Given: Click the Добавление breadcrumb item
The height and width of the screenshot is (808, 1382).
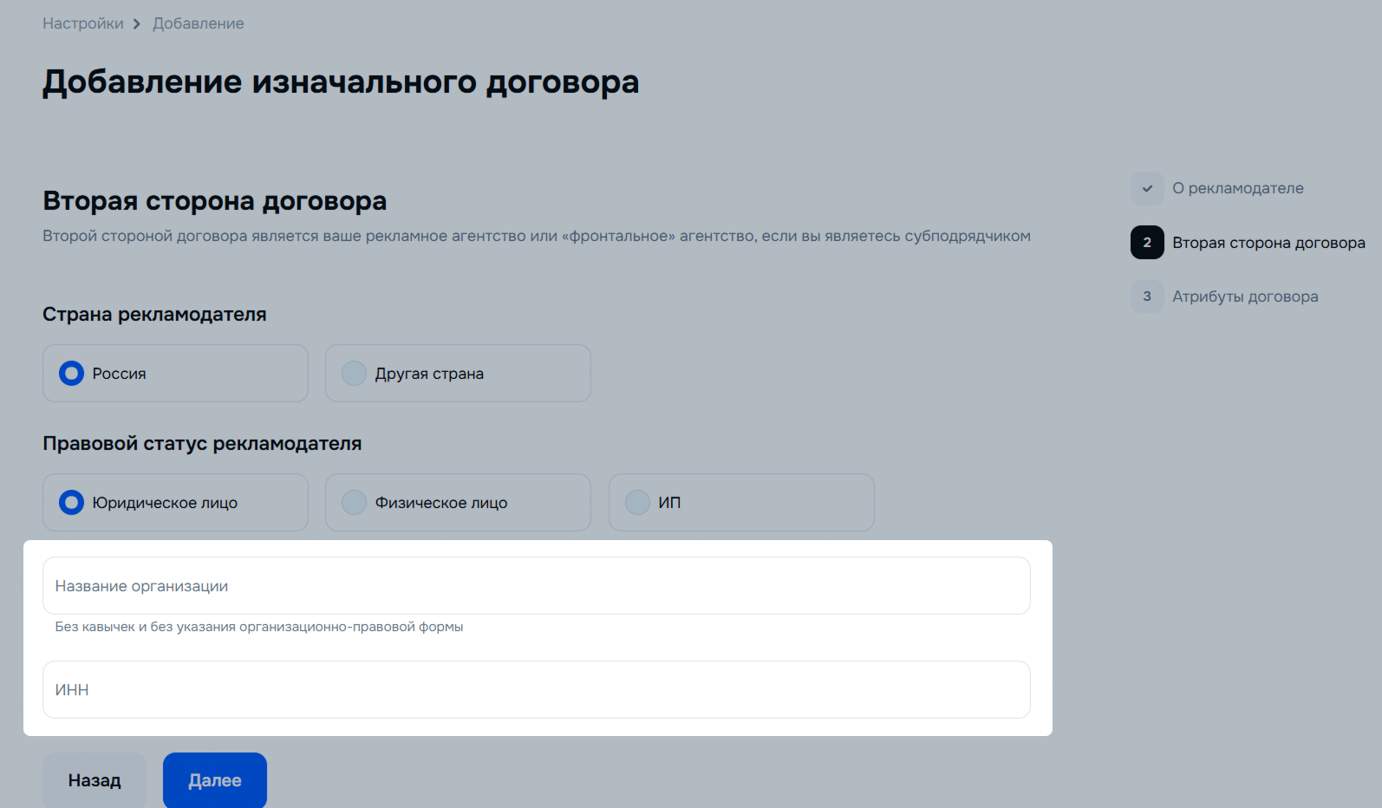Looking at the screenshot, I should pyautogui.click(x=199, y=23).
